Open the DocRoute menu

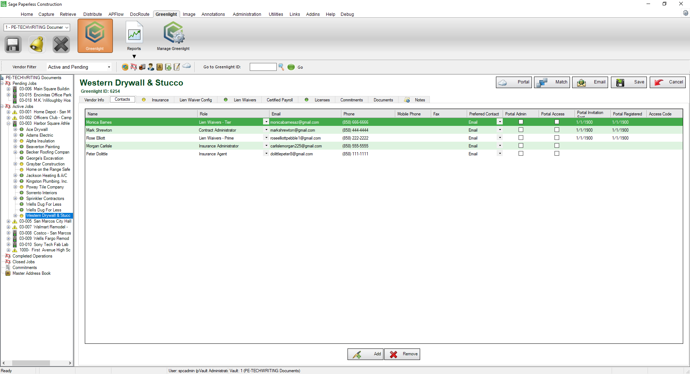click(x=140, y=14)
